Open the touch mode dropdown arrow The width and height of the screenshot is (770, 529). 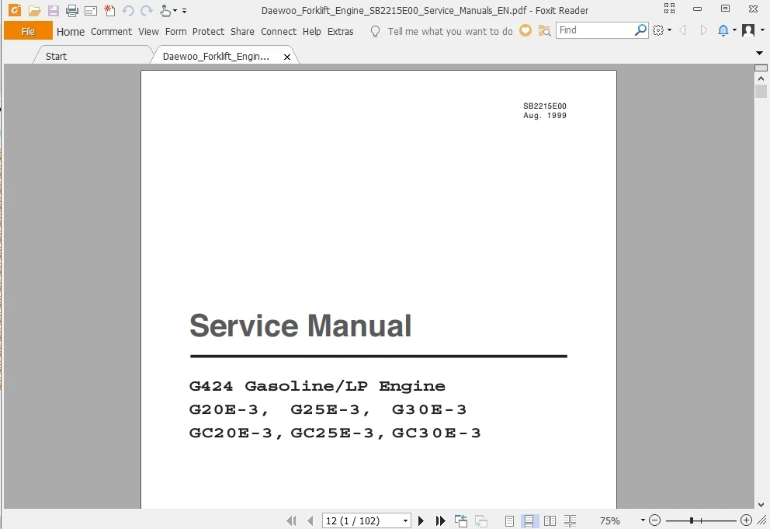coord(175,10)
